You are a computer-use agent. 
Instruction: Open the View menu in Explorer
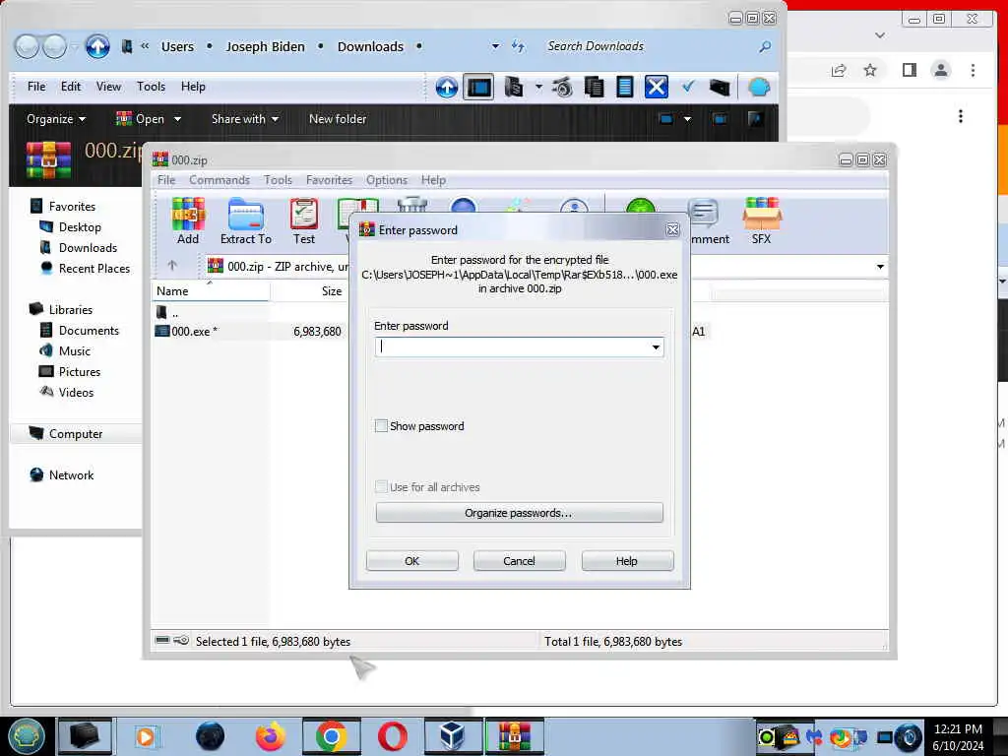(x=108, y=87)
